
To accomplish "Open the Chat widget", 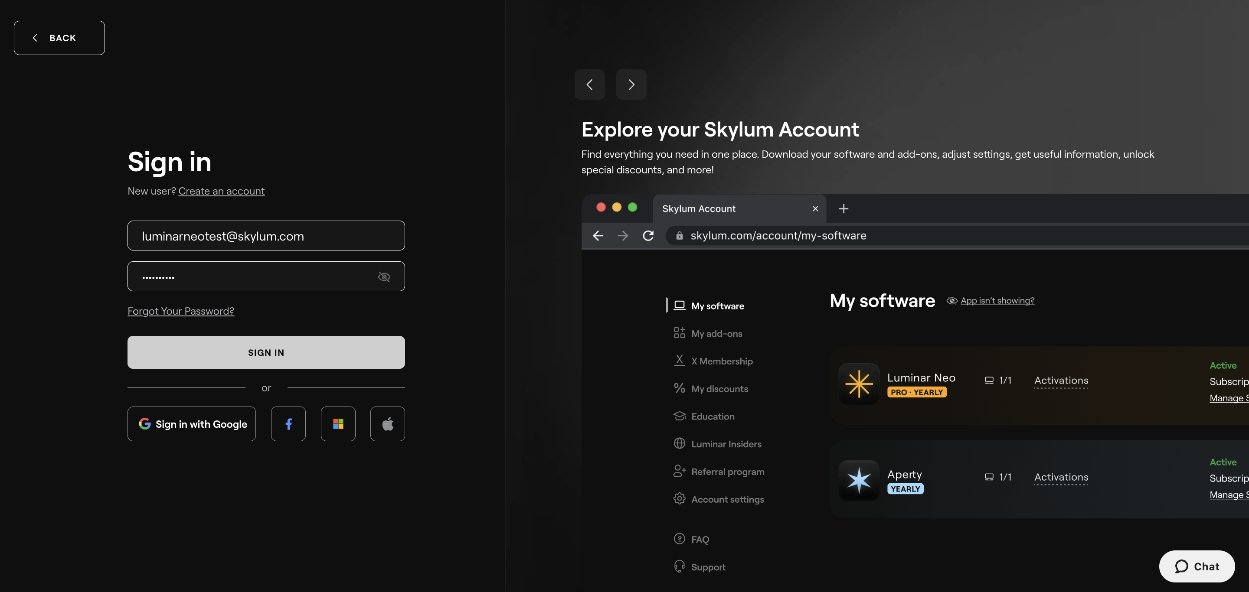I will [x=1197, y=566].
